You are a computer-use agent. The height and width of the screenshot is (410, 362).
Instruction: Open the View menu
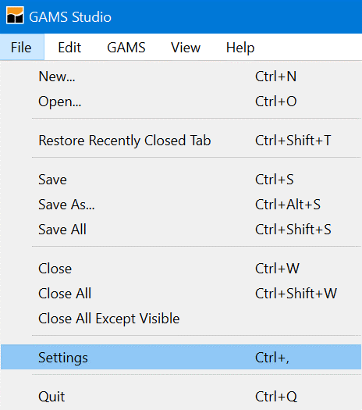pos(186,48)
